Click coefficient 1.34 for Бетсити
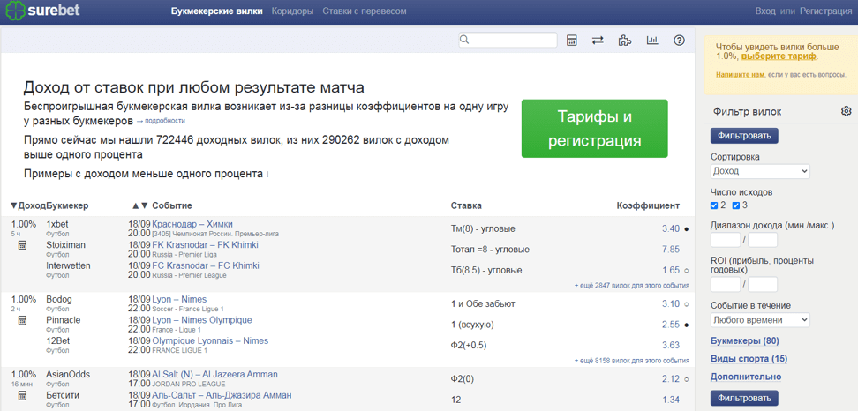Screen dimensions: 858x411 point(670,400)
